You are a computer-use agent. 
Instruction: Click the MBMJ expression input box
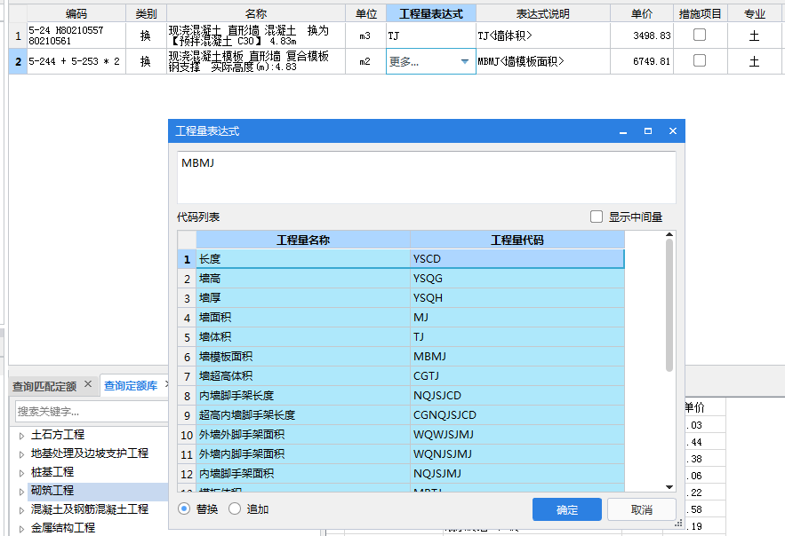click(x=427, y=177)
